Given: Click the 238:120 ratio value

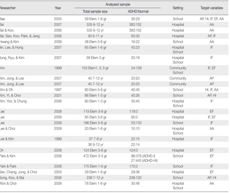Looking at the screenshot, I should point(135,178).
